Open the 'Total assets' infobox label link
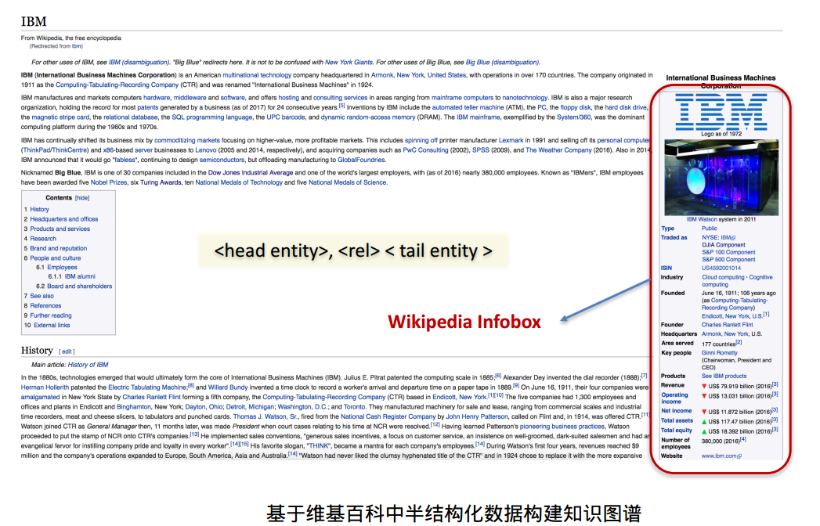This screenshot has width=820, height=526. point(677,421)
